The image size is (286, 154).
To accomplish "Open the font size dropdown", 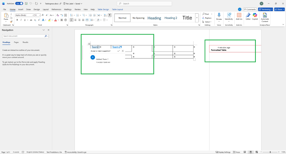I will click(40, 15).
